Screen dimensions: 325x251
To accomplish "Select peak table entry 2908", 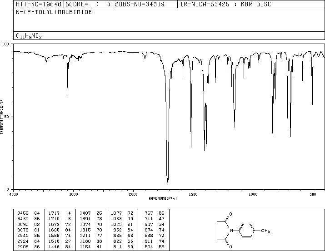I will (23, 246).
